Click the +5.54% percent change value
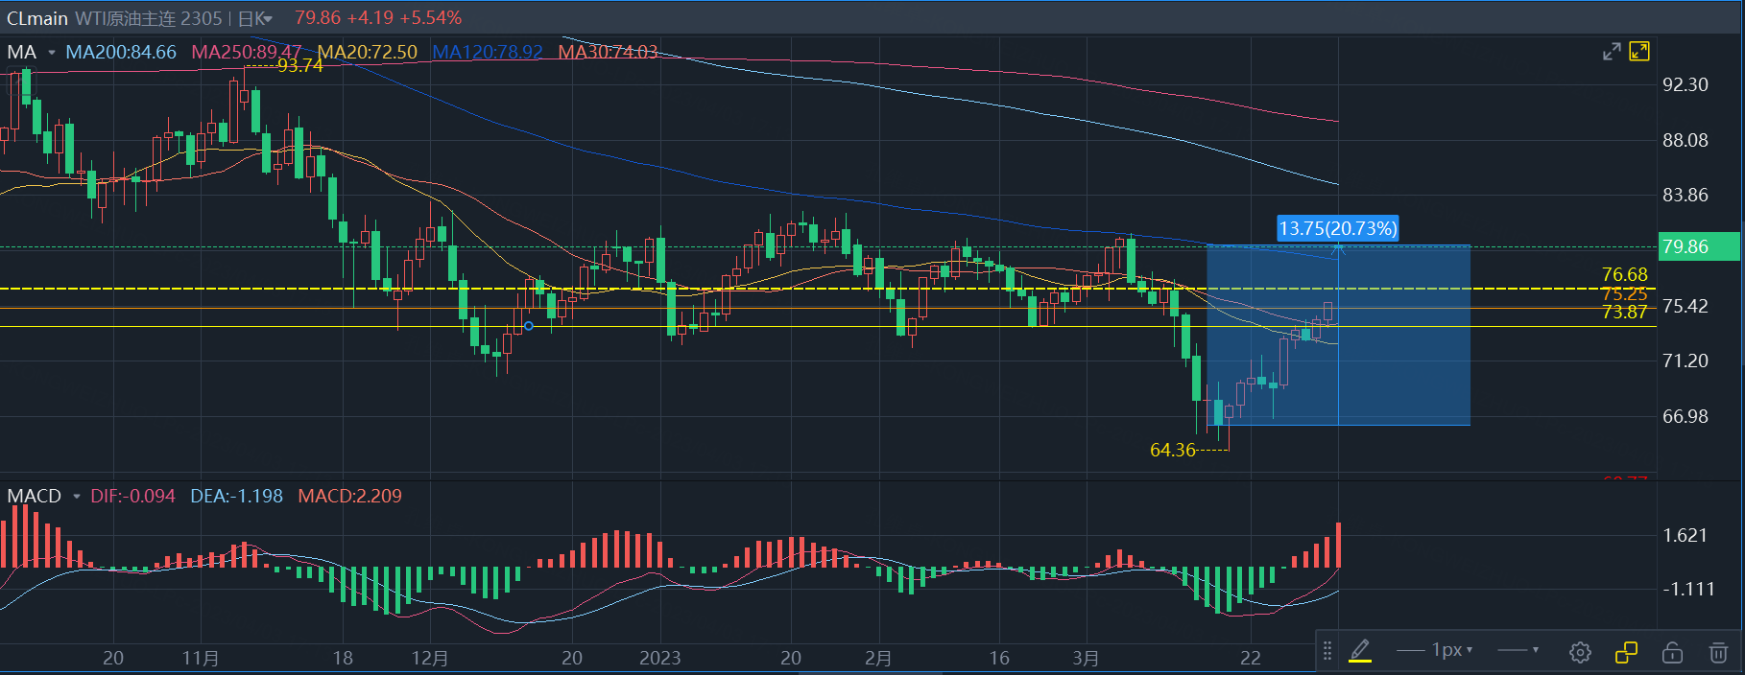Viewport: 1745px width, 675px height. [x=432, y=18]
